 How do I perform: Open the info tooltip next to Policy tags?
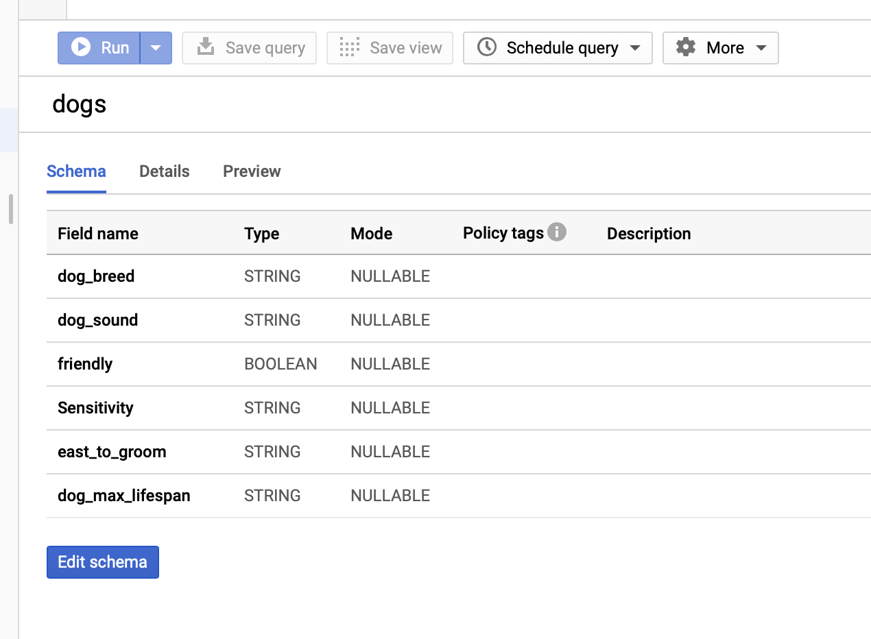tap(558, 232)
